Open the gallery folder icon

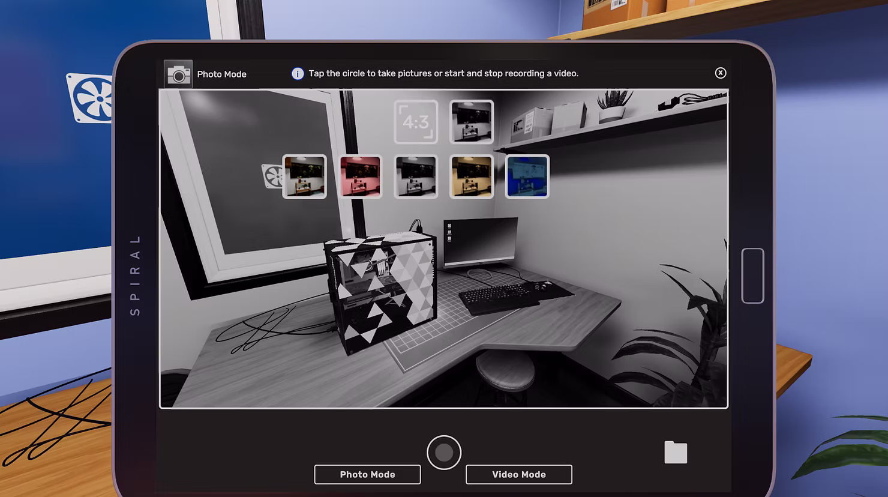(676, 453)
